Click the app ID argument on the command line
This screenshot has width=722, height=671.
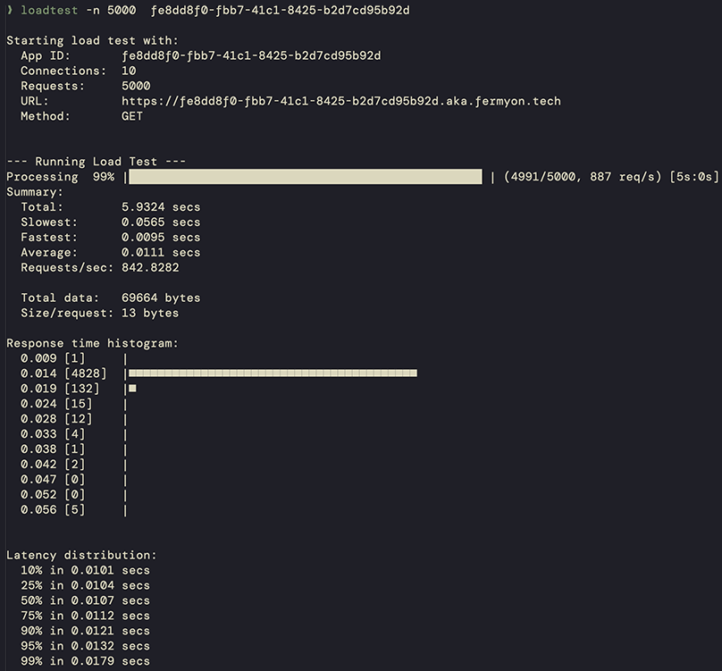tap(280, 10)
